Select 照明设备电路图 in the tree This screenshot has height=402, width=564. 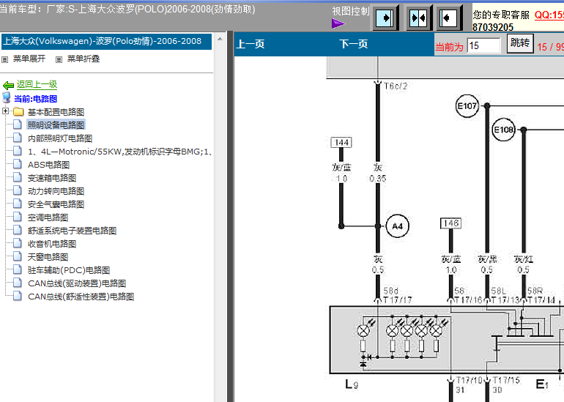(56, 125)
